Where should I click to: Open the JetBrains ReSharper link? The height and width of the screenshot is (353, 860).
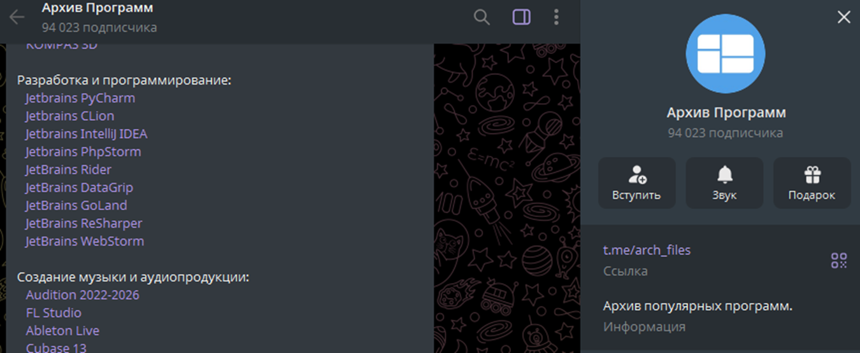(x=83, y=223)
